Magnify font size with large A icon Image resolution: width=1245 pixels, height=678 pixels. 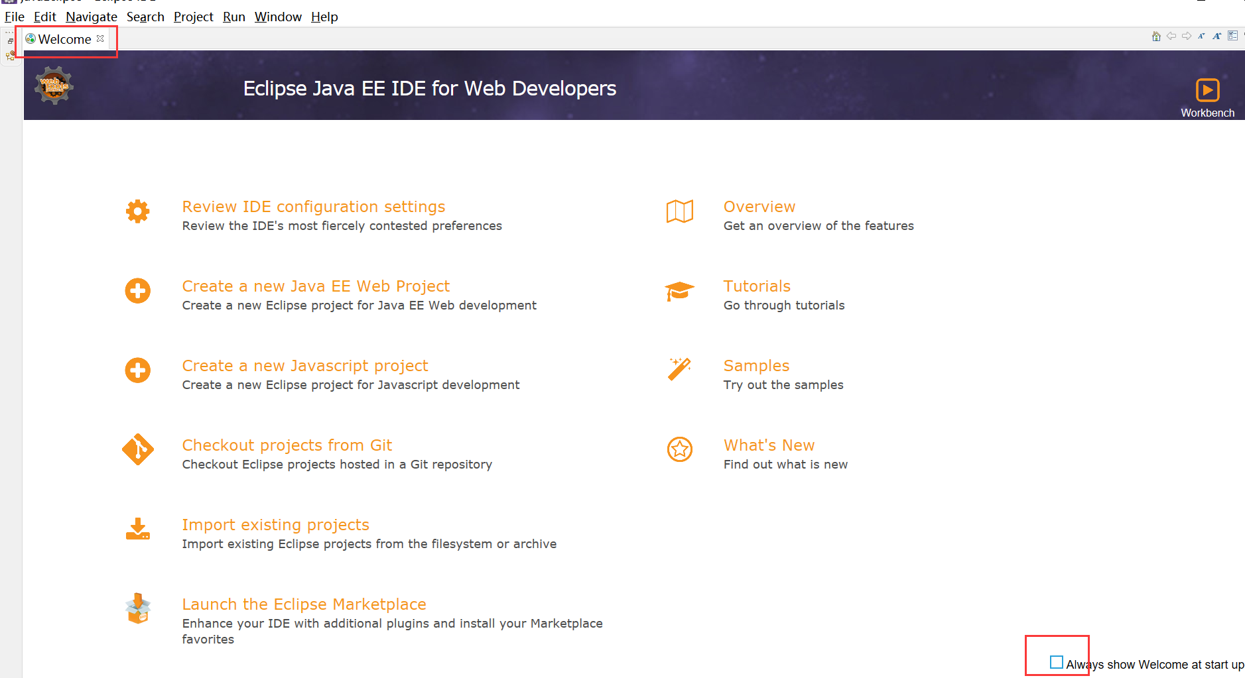coord(1216,36)
